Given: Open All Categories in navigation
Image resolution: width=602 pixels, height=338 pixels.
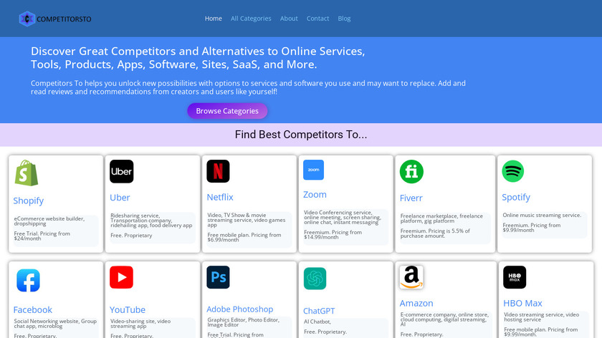Looking at the screenshot, I should [251, 19].
